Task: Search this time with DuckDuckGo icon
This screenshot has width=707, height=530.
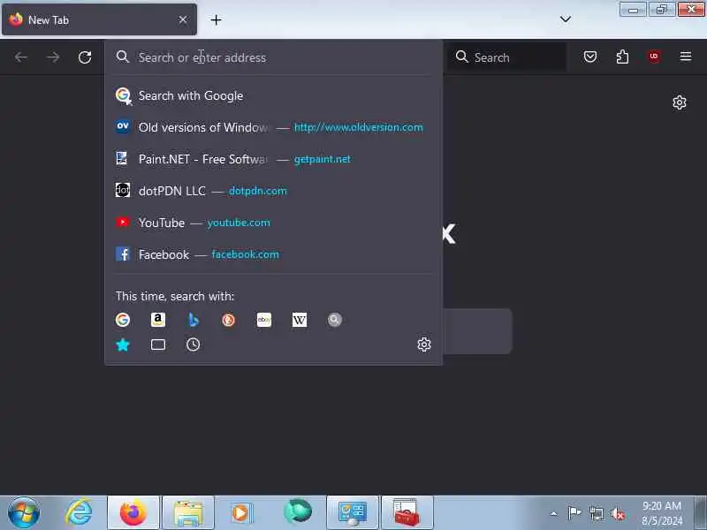Action: coord(229,320)
